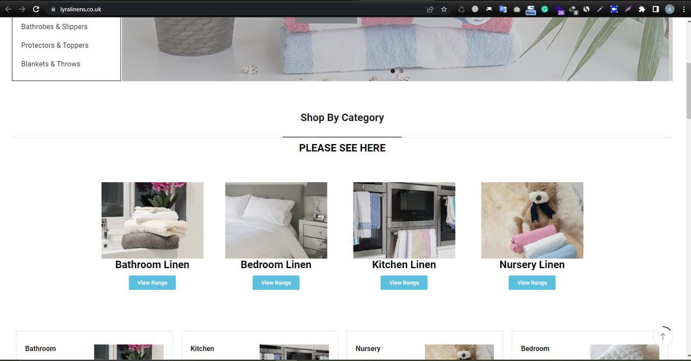Open the Kitchen Linen category image
This screenshot has width=691, height=361.
[404, 220]
